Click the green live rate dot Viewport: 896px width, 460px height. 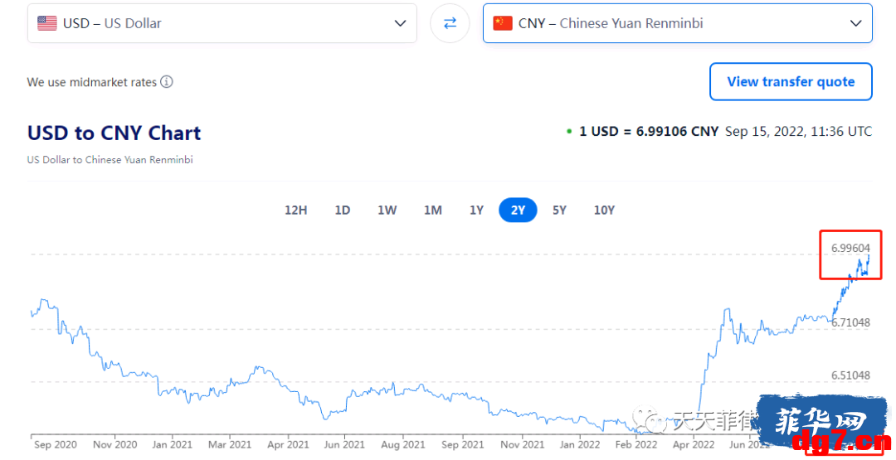(x=568, y=132)
